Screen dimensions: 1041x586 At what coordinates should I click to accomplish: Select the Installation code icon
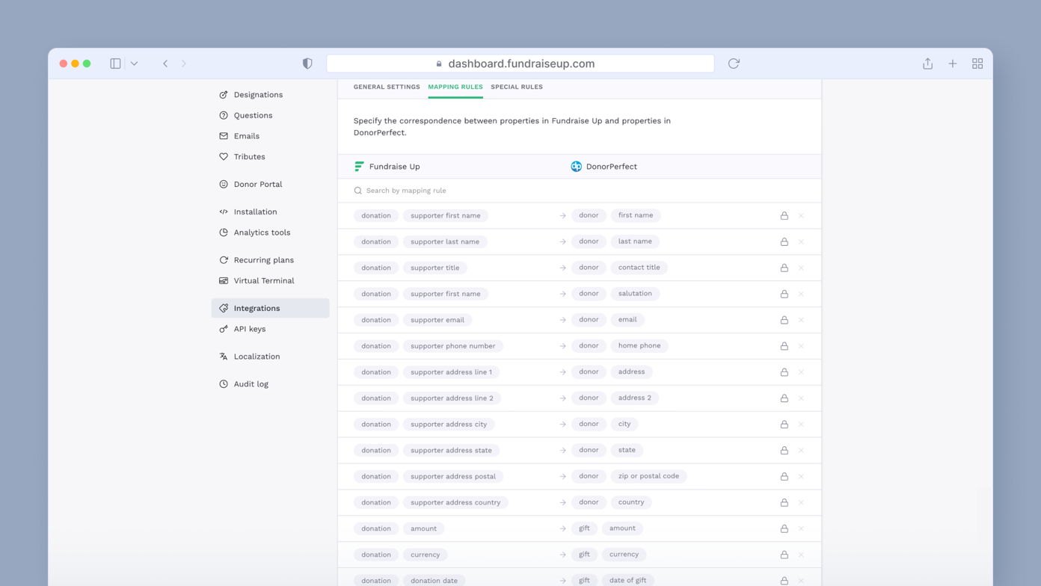[x=222, y=212]
